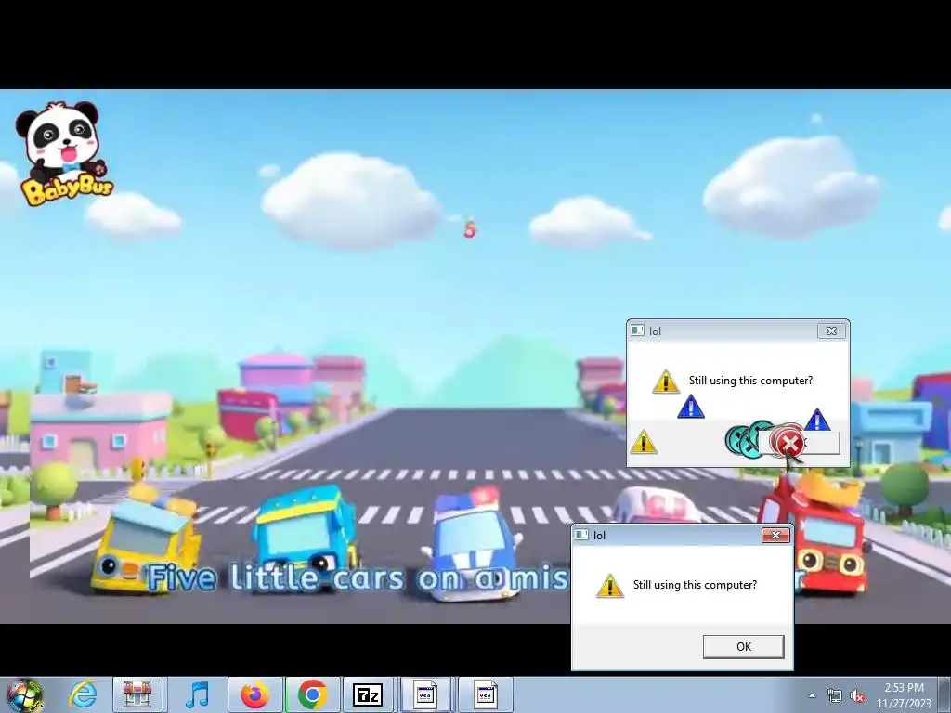Open the network status tray icon
The width and height of the screenshot is (951, 713).
point(835,696)
